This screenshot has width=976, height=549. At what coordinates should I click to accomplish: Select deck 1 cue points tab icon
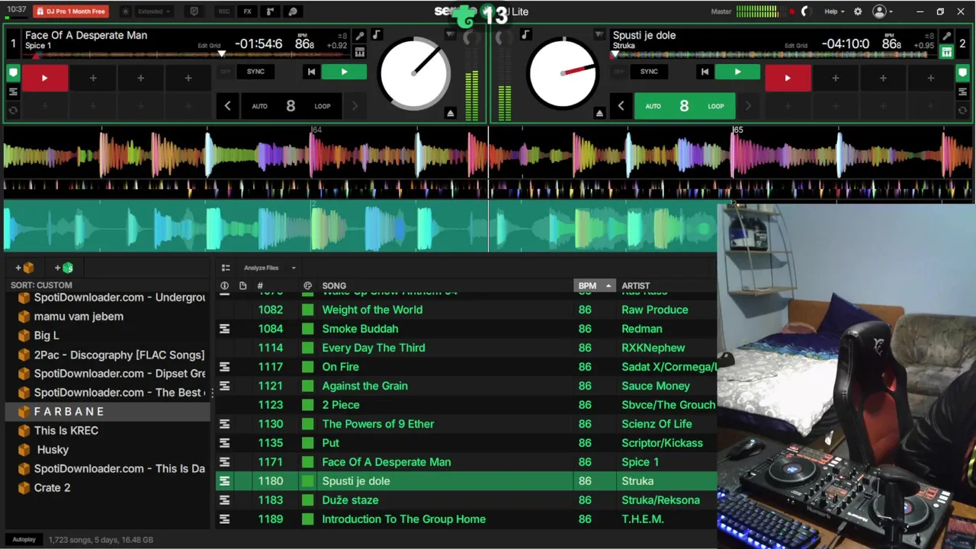pos(13,73)
